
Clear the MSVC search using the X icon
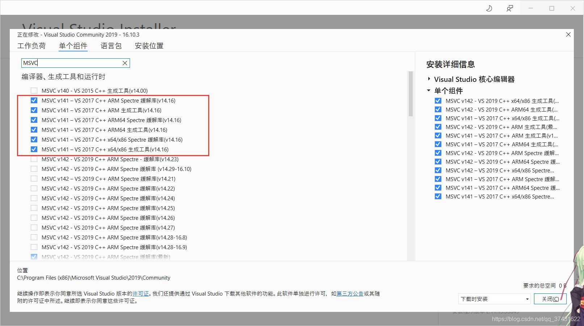(125, 63)
